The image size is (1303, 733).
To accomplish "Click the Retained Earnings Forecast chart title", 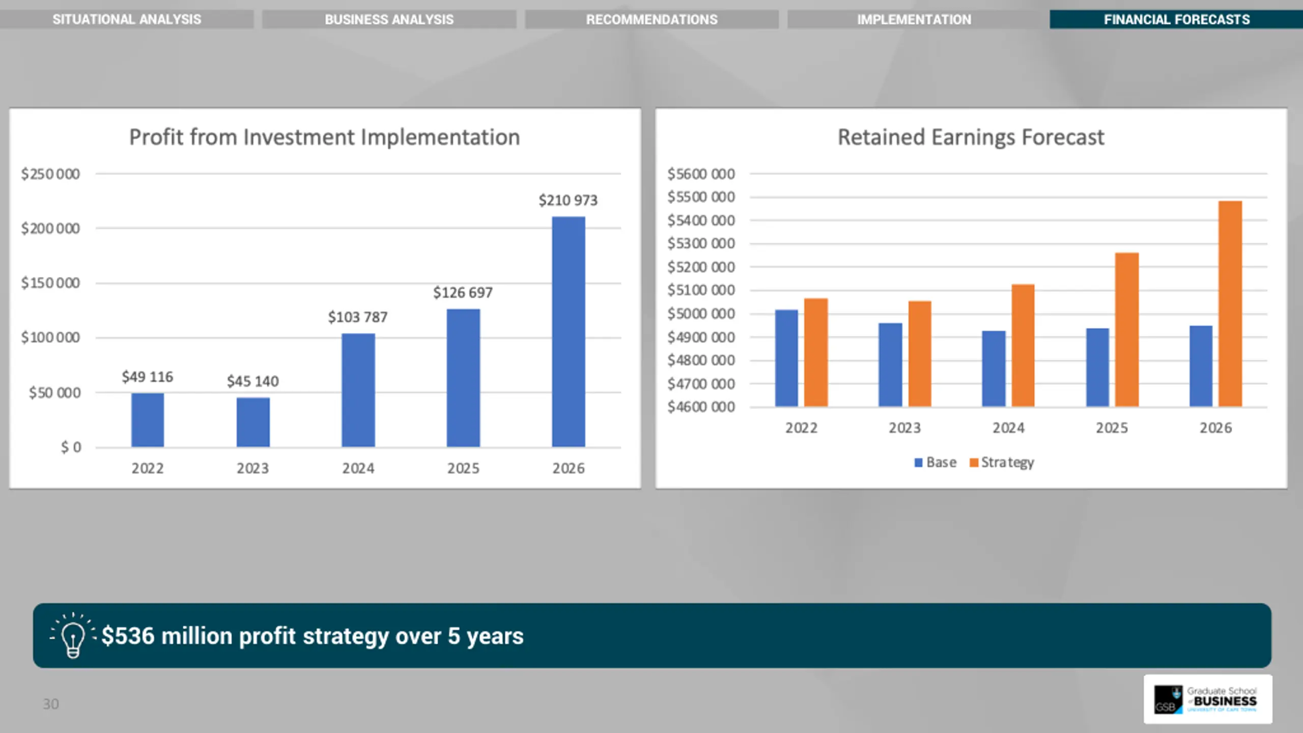I will (x=971, y=137).
